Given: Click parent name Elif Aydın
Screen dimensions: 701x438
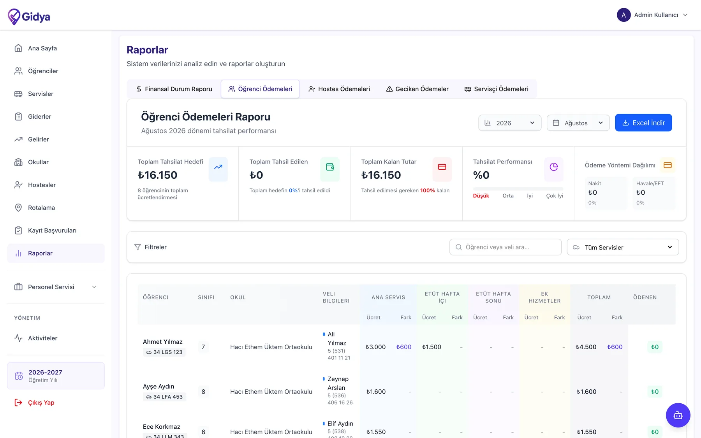Looking at the screenshot, I should pyautogui.click(x=340, y=424).
